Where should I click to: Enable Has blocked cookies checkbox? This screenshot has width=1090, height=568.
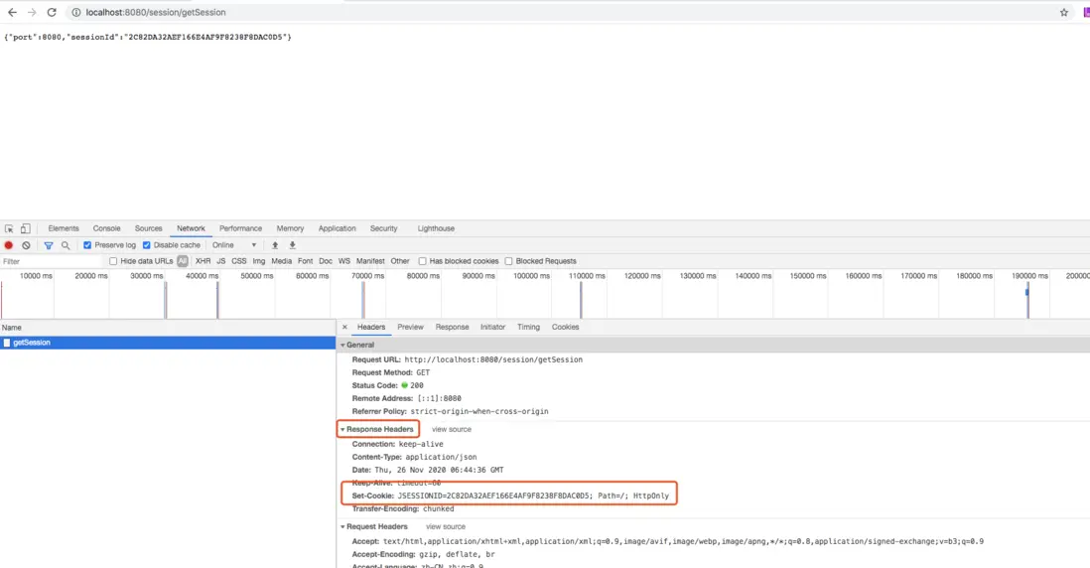pos(422,261)
